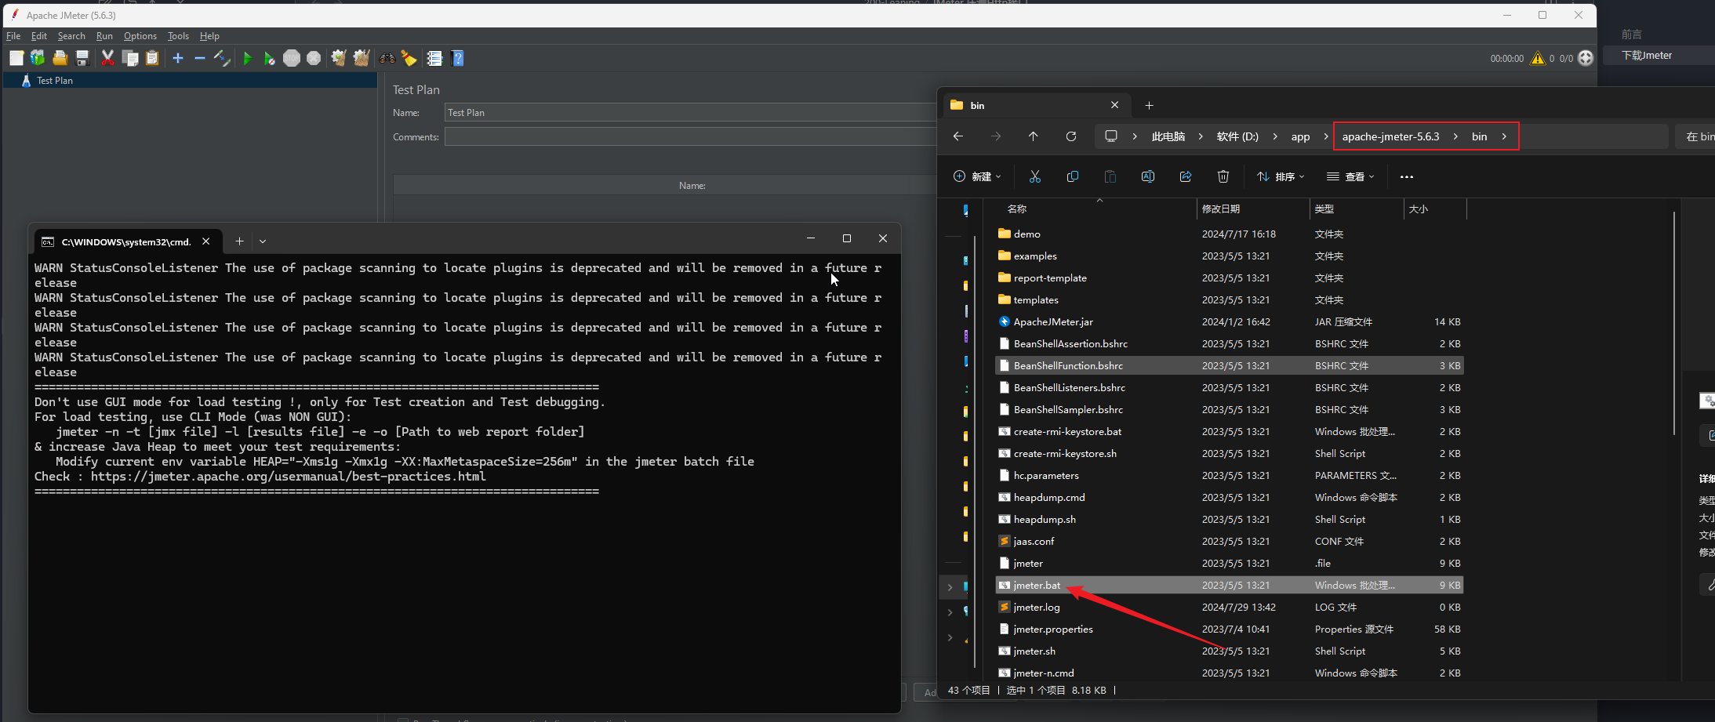Click Clear broom-with-gear icon in JMeter
The image size is (1715, 722).
(x=339, y=58)
